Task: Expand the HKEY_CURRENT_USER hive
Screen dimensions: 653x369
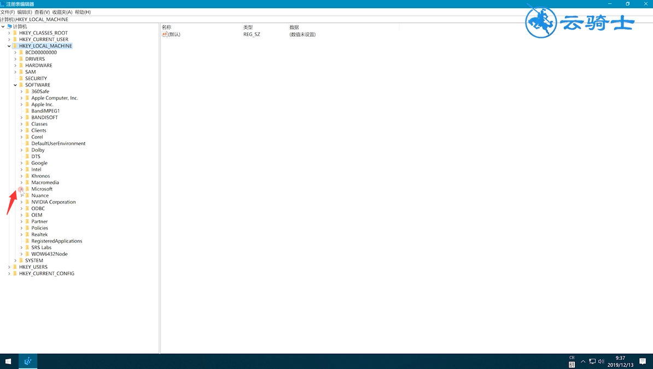Action: [9, 39]
